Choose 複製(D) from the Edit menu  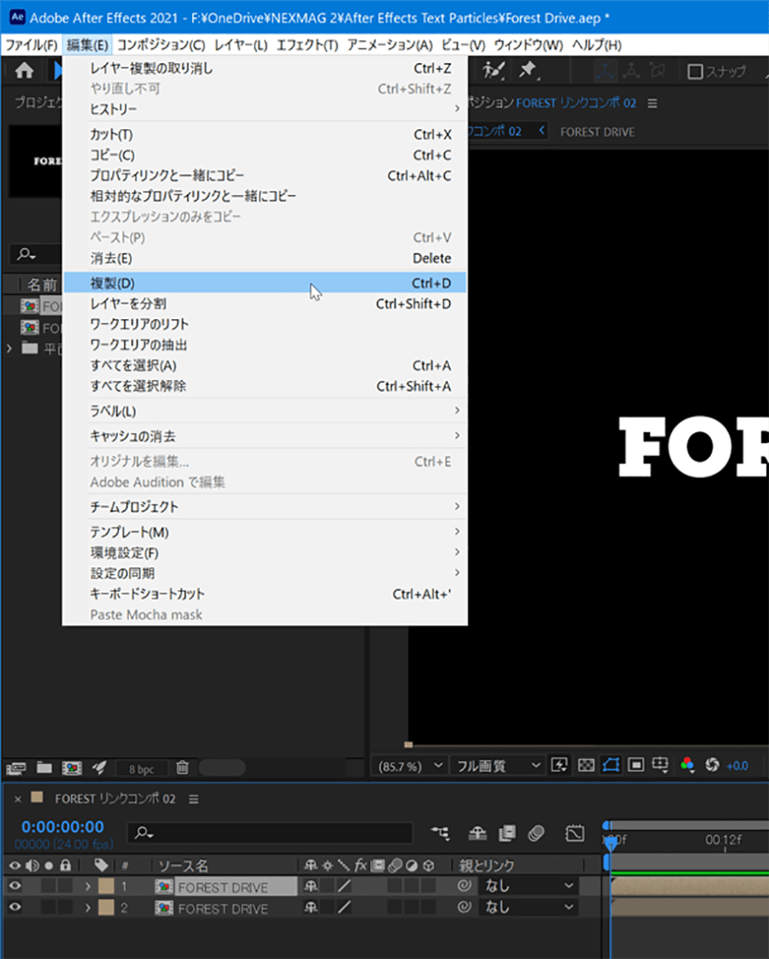[x=113, y=283]
